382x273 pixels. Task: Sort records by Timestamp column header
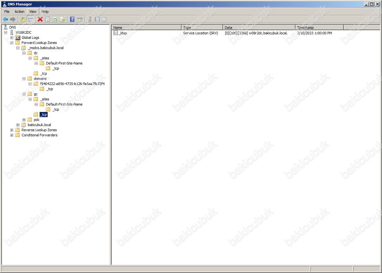click(x=319, y=28)
